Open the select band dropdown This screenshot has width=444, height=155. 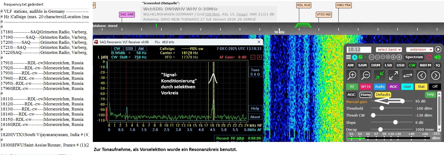pos(389,49)
